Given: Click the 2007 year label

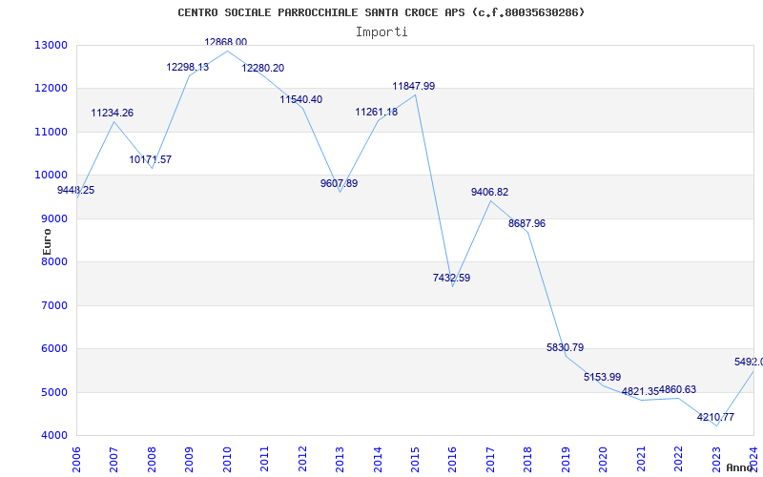Looking at the screenshot, I should pyautogui.click(x=113, y=459).
